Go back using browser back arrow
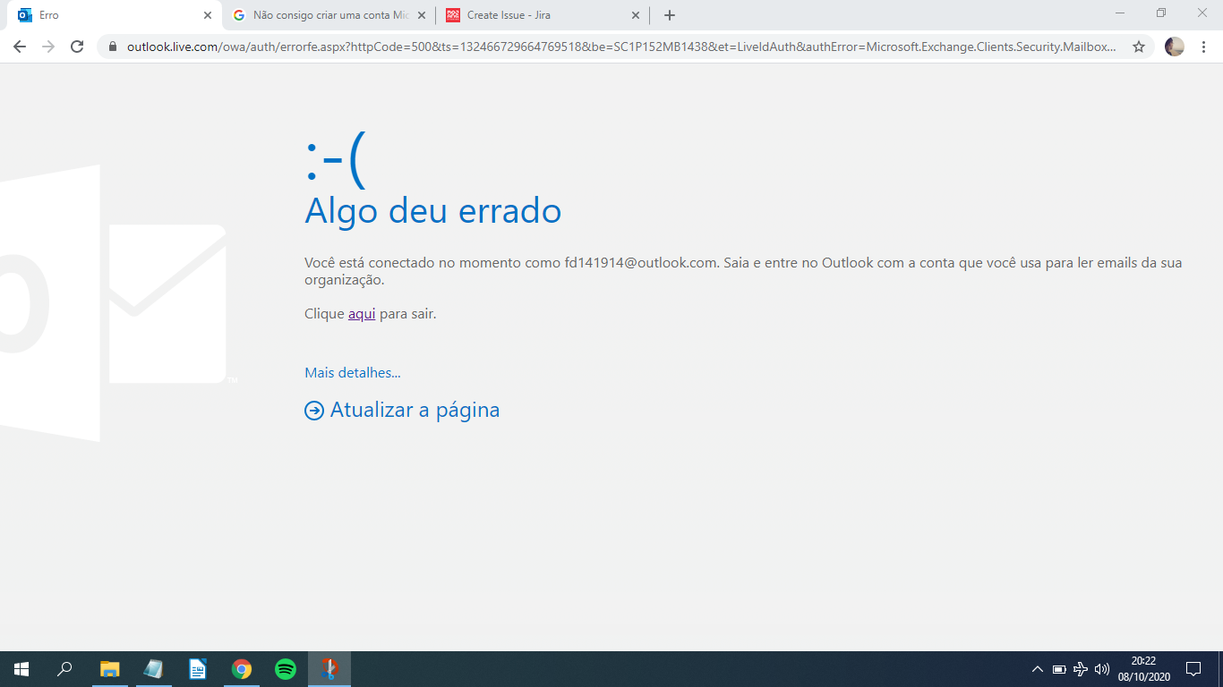 coord(20,47)
